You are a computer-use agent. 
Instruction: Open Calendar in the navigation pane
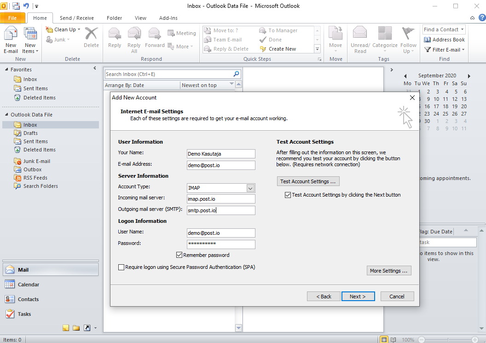pos(51,285)
